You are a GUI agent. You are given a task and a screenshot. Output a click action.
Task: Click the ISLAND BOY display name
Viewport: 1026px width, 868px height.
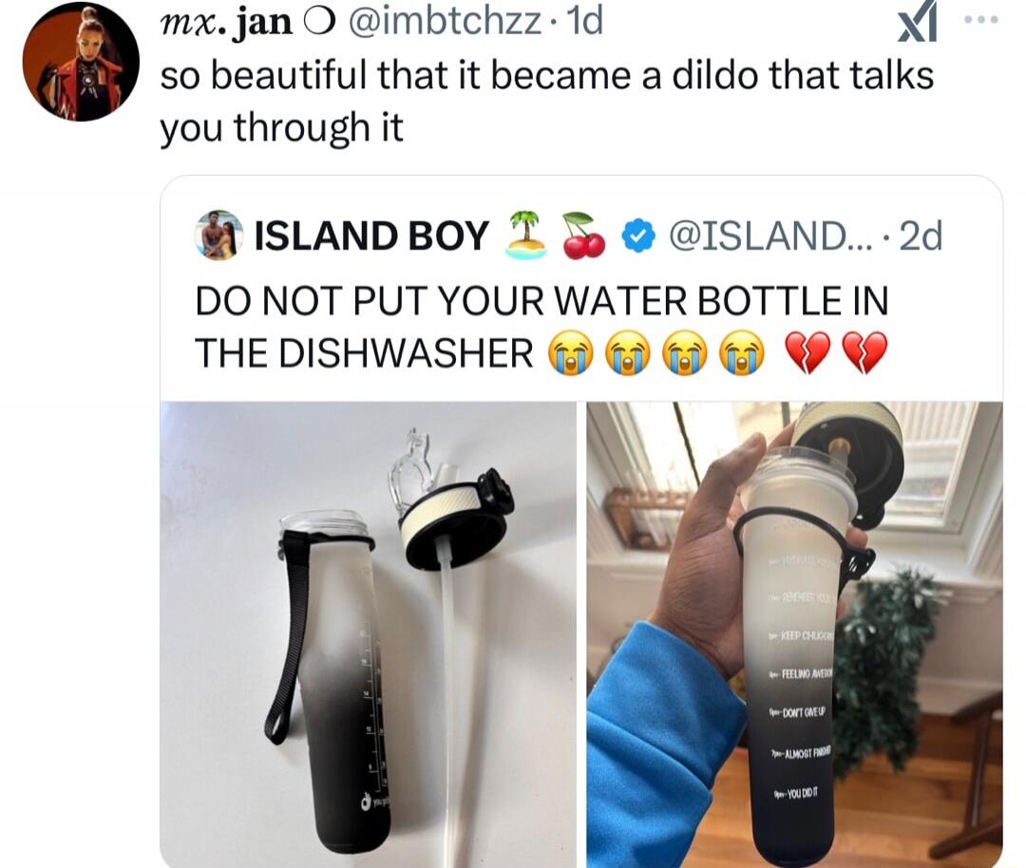(x=371, y=236)
